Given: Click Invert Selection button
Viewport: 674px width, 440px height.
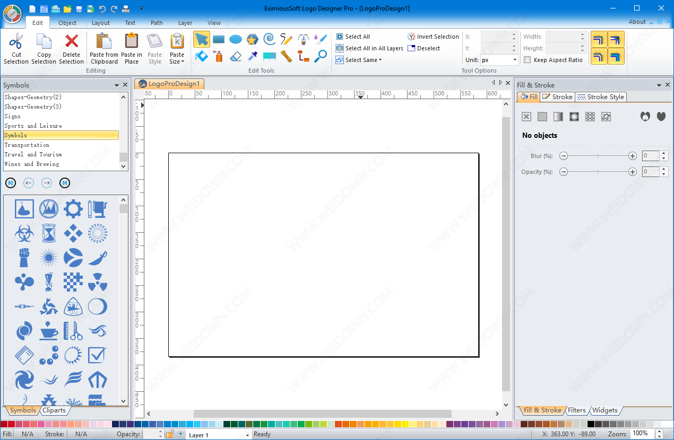Looking at the screenshot, I should [x=433, y=37].
